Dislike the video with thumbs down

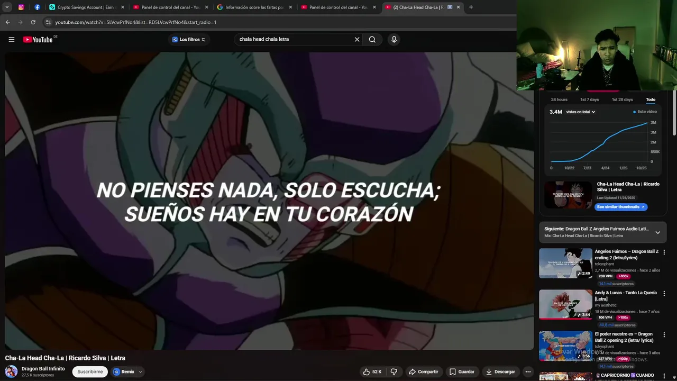(394, 371)
